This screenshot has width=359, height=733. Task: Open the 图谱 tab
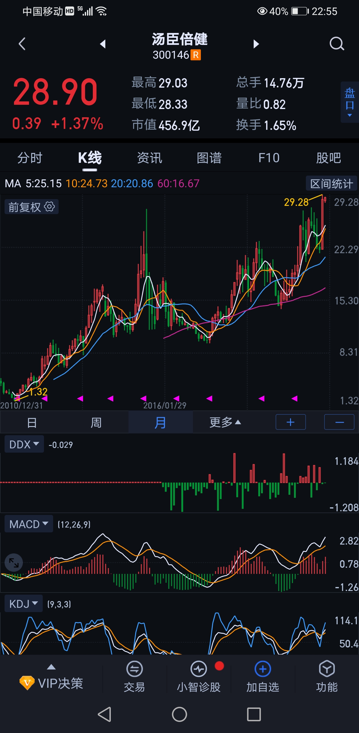209,158
